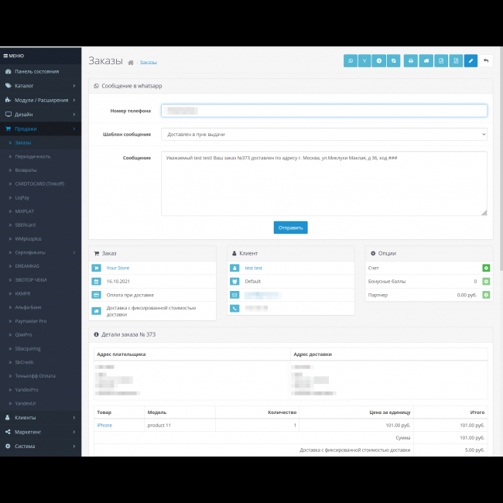Open Возвраты in the sidebar
503x503 pixels.
tap(26, 170)
